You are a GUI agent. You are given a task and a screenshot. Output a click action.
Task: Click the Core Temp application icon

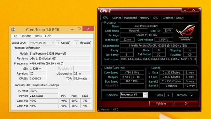click(x=13, y=29)
